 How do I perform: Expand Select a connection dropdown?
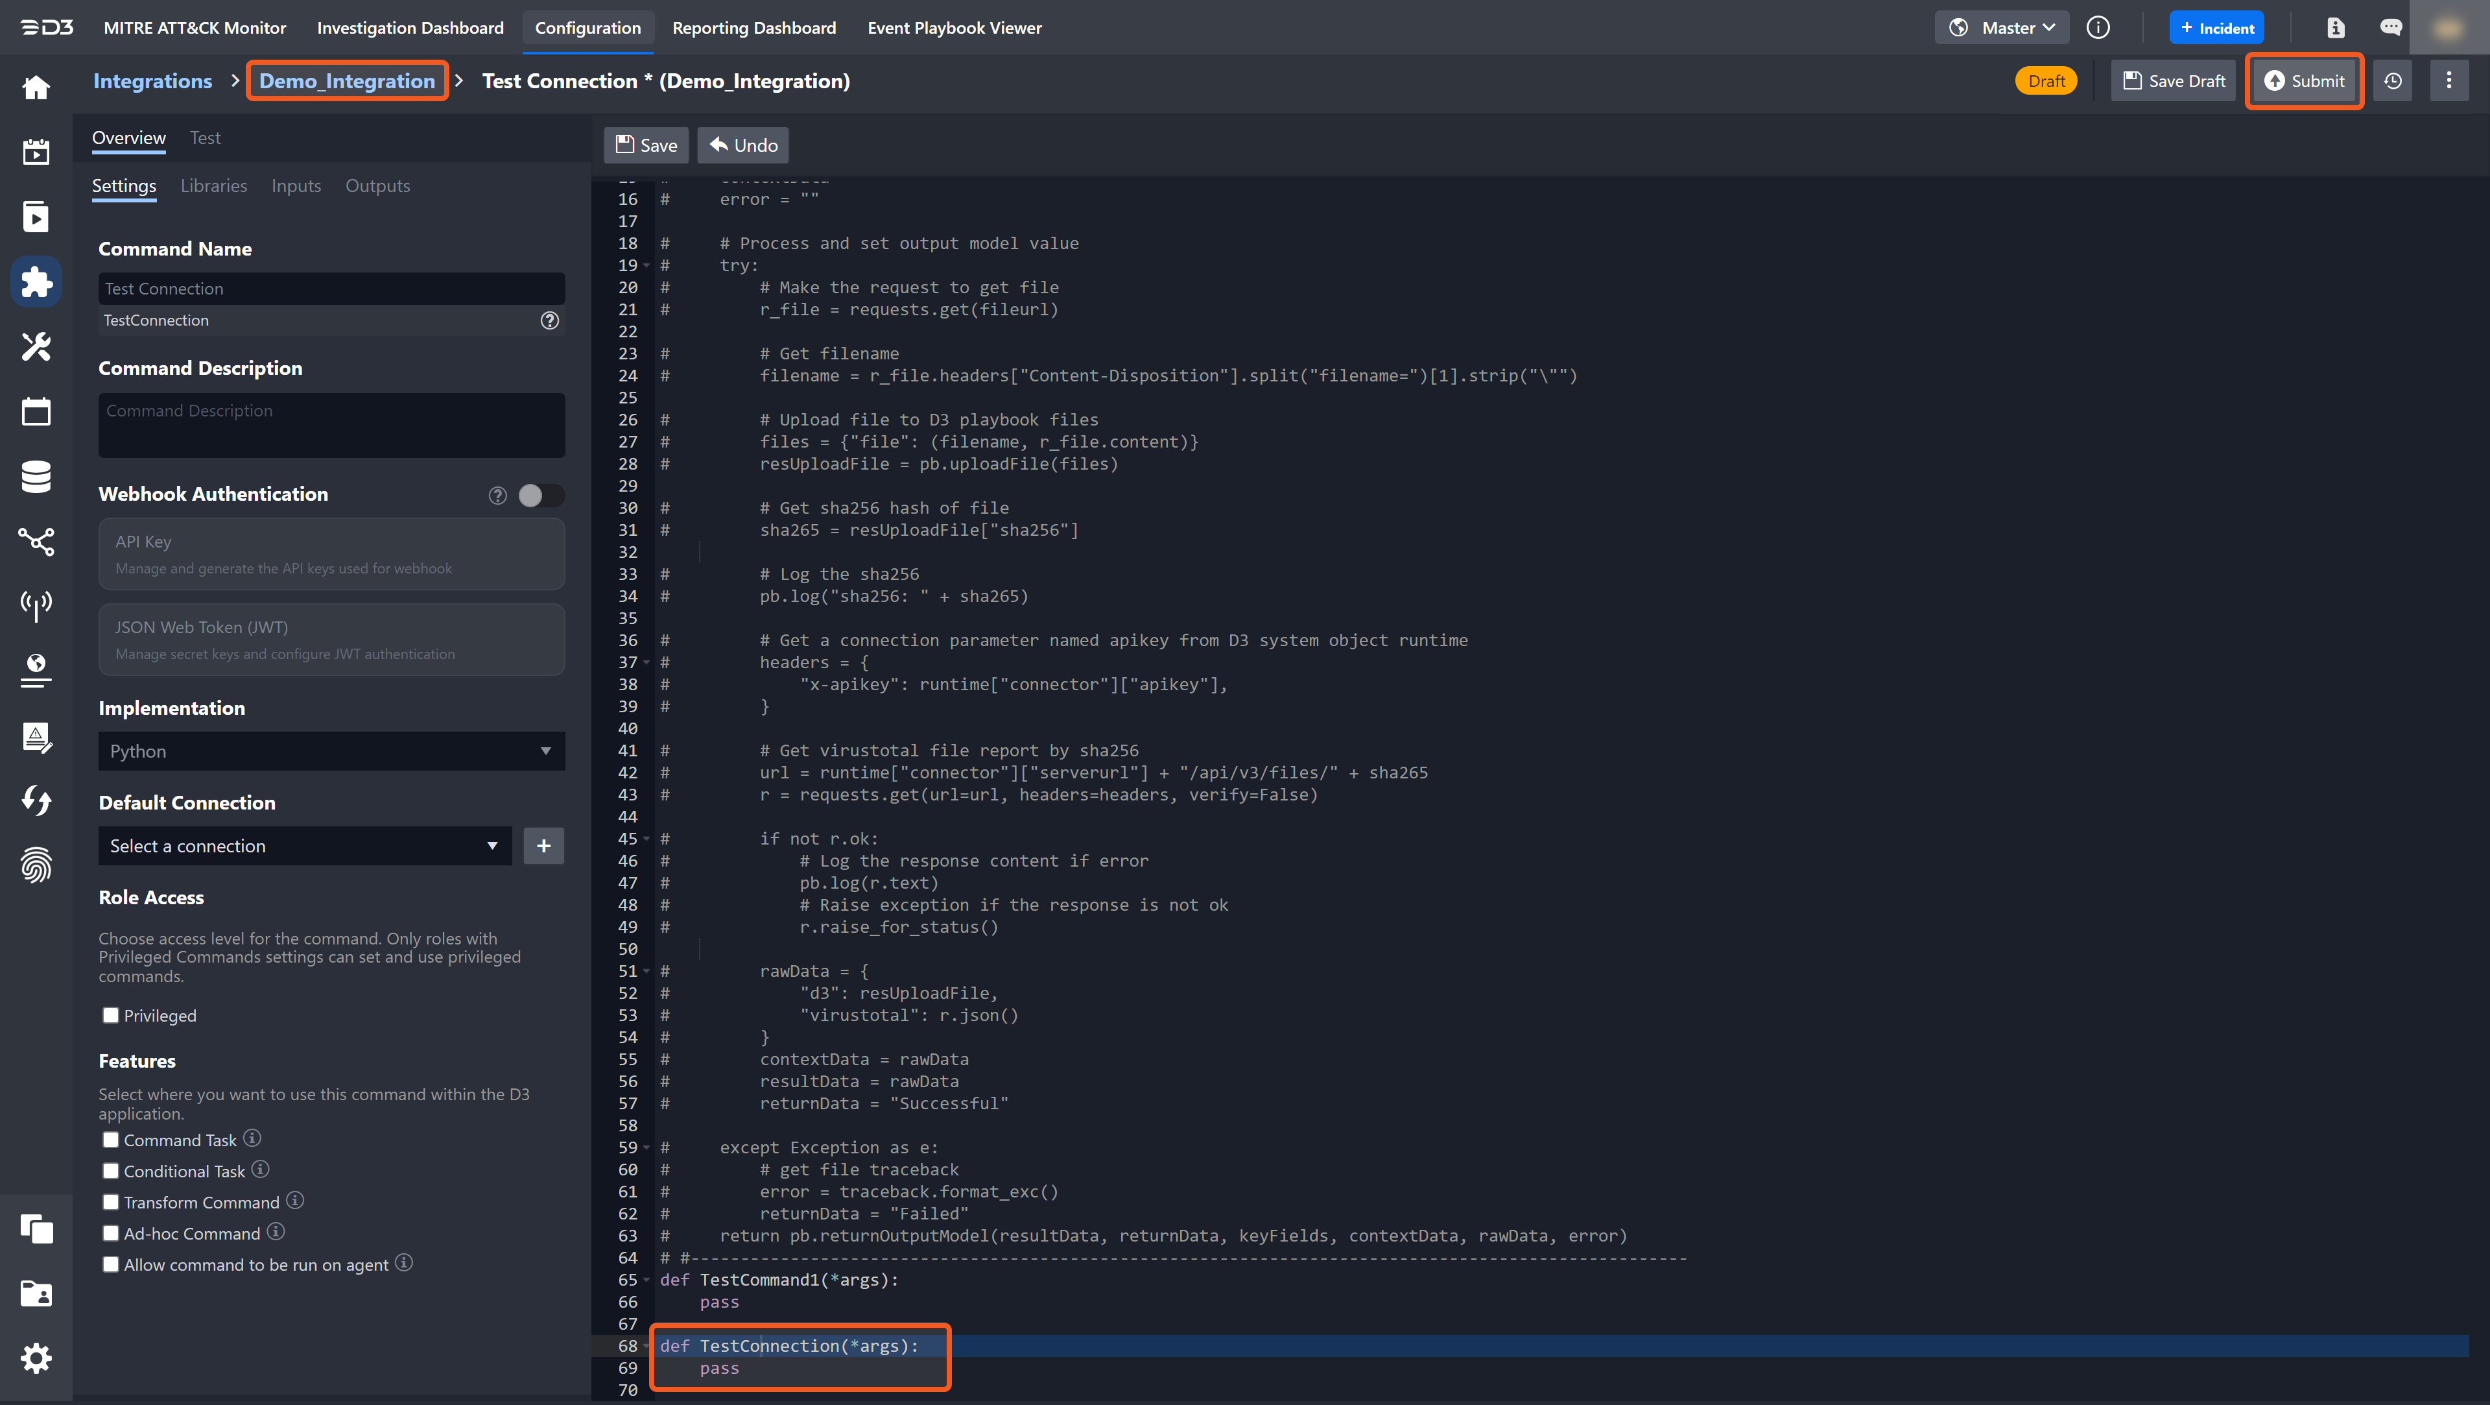click(x=305, y=846)
